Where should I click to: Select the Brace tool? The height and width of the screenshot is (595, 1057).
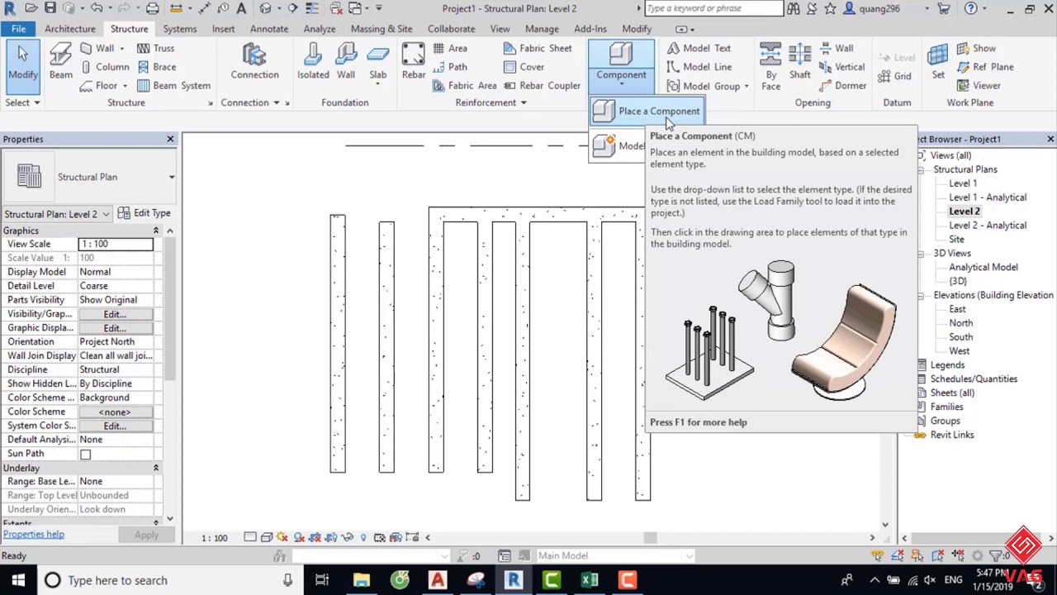click(x=156, y=67)
